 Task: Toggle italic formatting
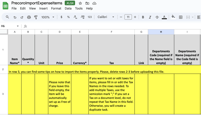(150, 17)
